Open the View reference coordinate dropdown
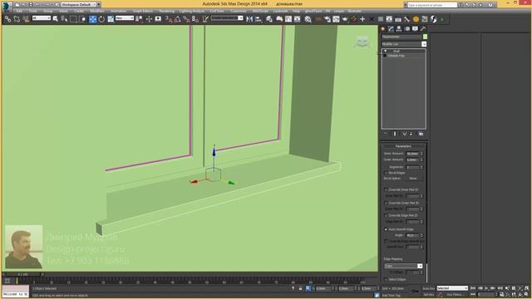Viewport: 532px width, 299px height. [x=125, y=18]
